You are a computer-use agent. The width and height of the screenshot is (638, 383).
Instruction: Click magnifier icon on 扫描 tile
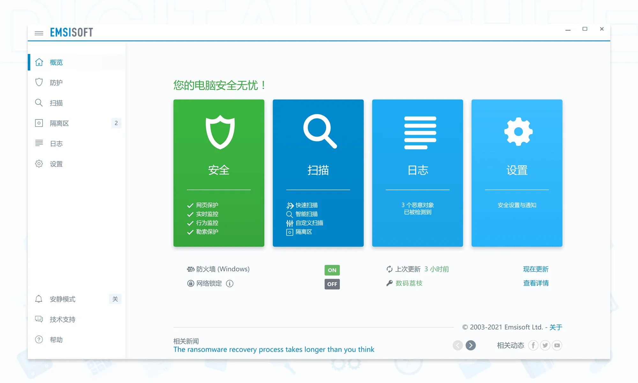pos(320,131)
